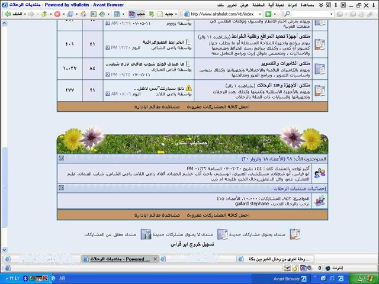Open the مساعدة (Help) menu

[x=307, y=5]
